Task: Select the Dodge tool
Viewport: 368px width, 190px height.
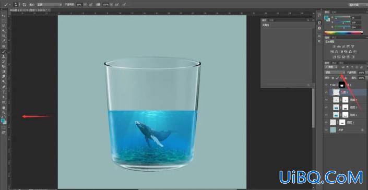Action: pos(4,81)
